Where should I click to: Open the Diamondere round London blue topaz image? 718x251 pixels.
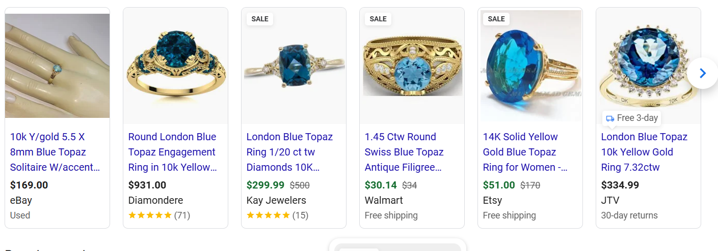click(175, 66)
